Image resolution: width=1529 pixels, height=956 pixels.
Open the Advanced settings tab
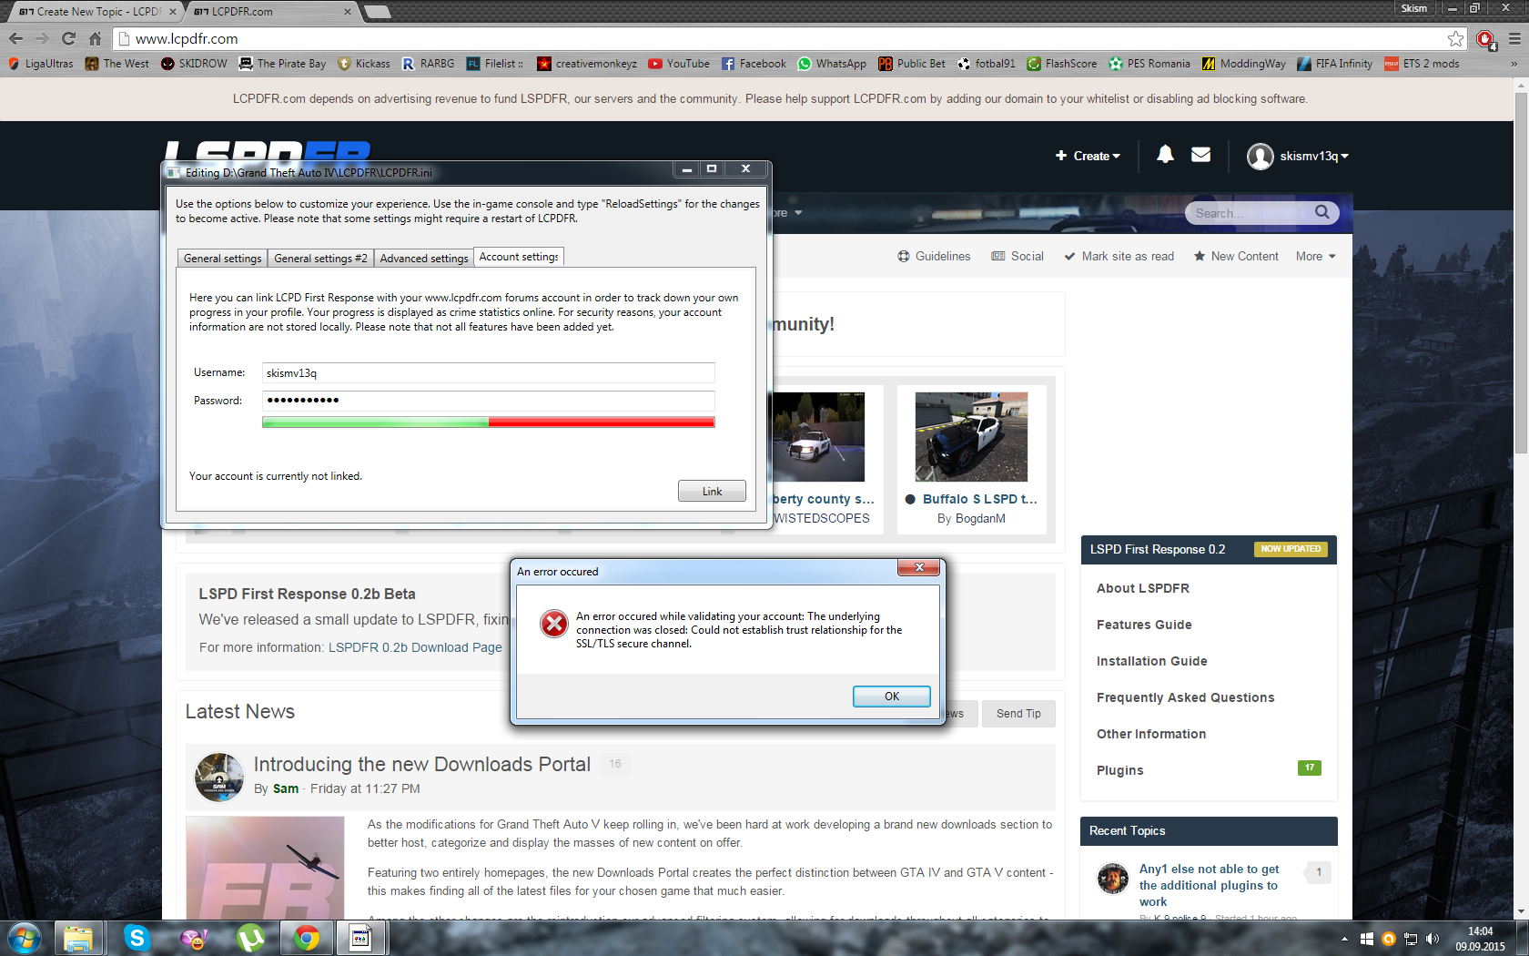pyautogui.click(x=424, y=259)
